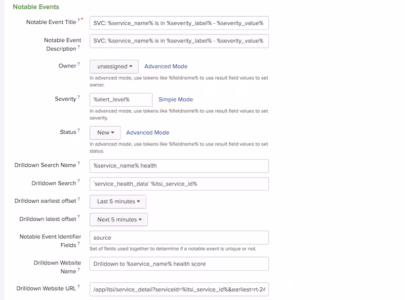Click help icon next to Drilldown latest offset
Screen dimensions: 405x300
[79, 218]
